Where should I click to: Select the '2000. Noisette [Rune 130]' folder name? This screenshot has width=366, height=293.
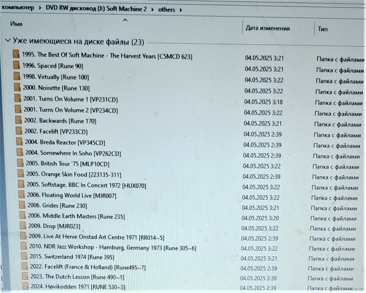point(56,88)
